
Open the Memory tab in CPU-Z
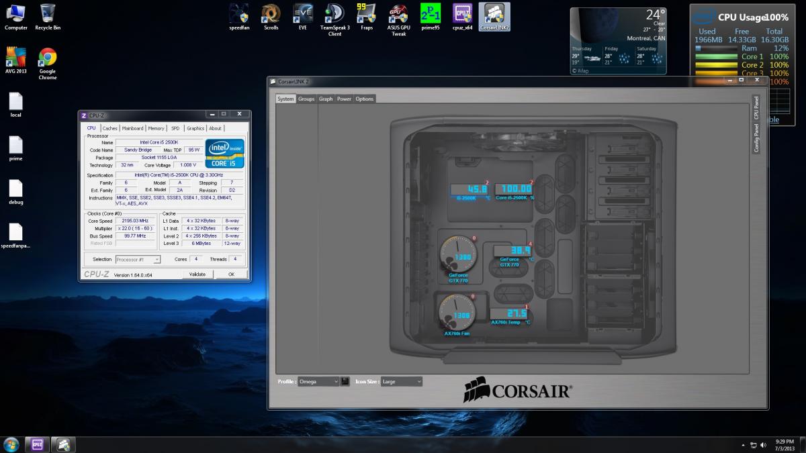[x=156, y=128]
